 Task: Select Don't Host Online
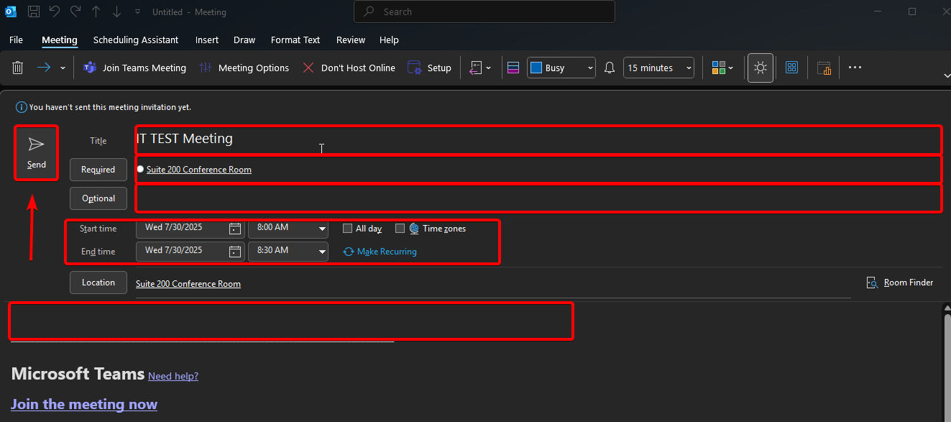coord(349,68)
